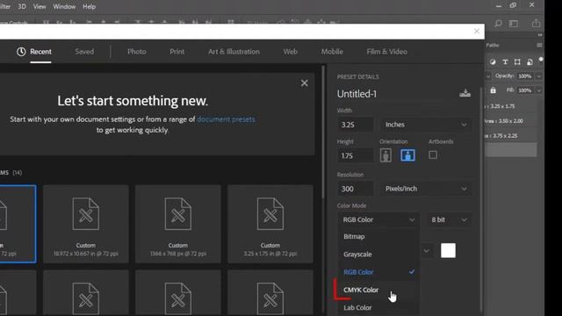Choose Grayscale from color mode list
The height and width of the screenshot is (316, 562).
[378, 255]
